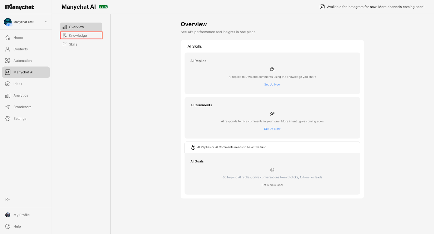434x234 pixels.
Task: Collapse the left sidebar
Action: pos(8,199)
